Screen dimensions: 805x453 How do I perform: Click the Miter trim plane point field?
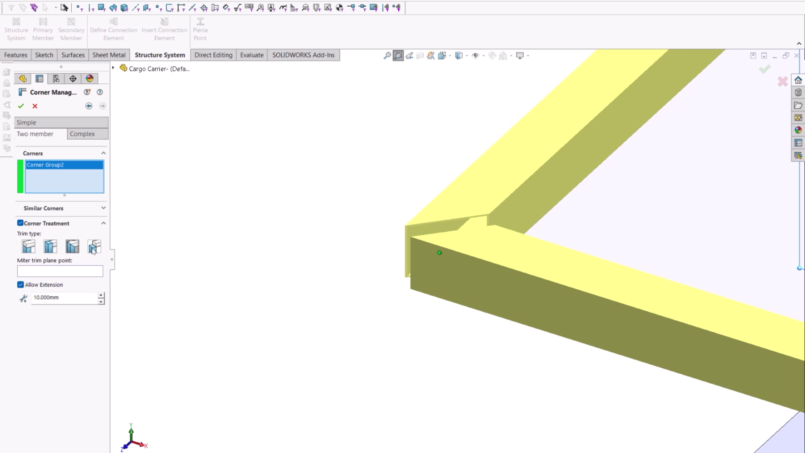[x=60, y=271]
